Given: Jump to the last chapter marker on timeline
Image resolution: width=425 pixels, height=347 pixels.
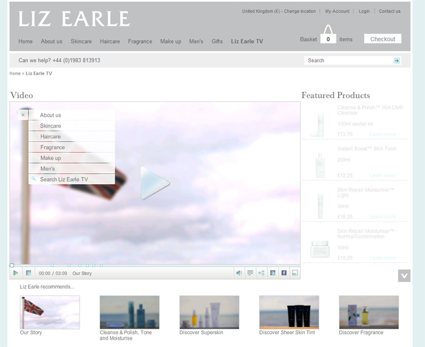Looking at the screenshot, I should [x=101, y=265].
